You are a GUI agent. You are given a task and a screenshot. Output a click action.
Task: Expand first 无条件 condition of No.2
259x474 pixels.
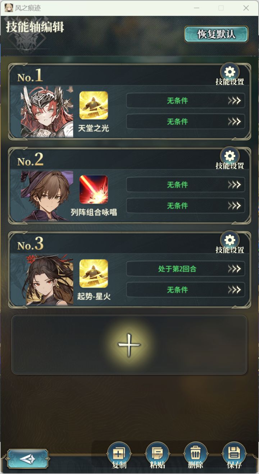(186, 185)
